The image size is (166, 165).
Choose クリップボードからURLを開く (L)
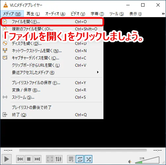pyautogui.click(x=52, y=65)
